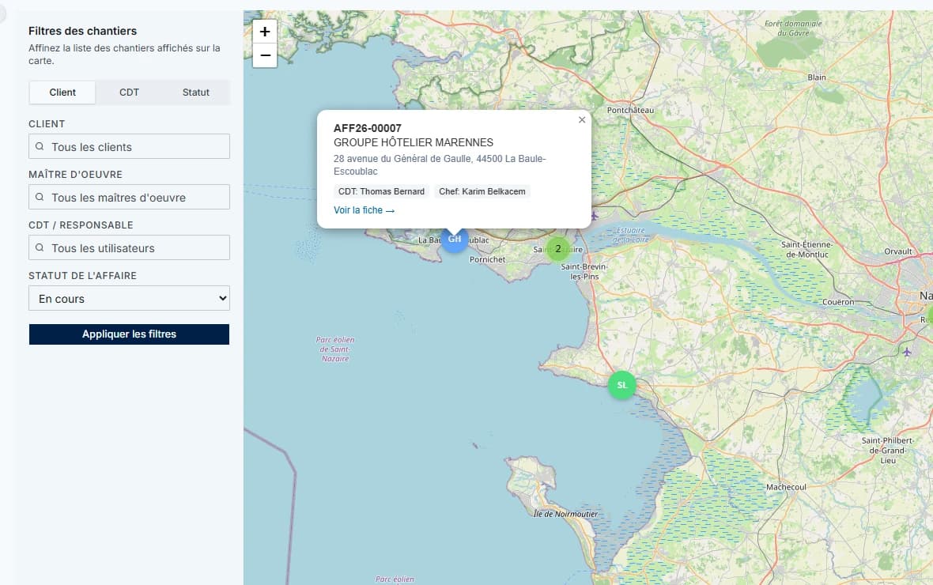The height and width of the screenshot is (585, 933).
Task: Focus the Tous les clients search field
Action: click(x=129, y=146)
